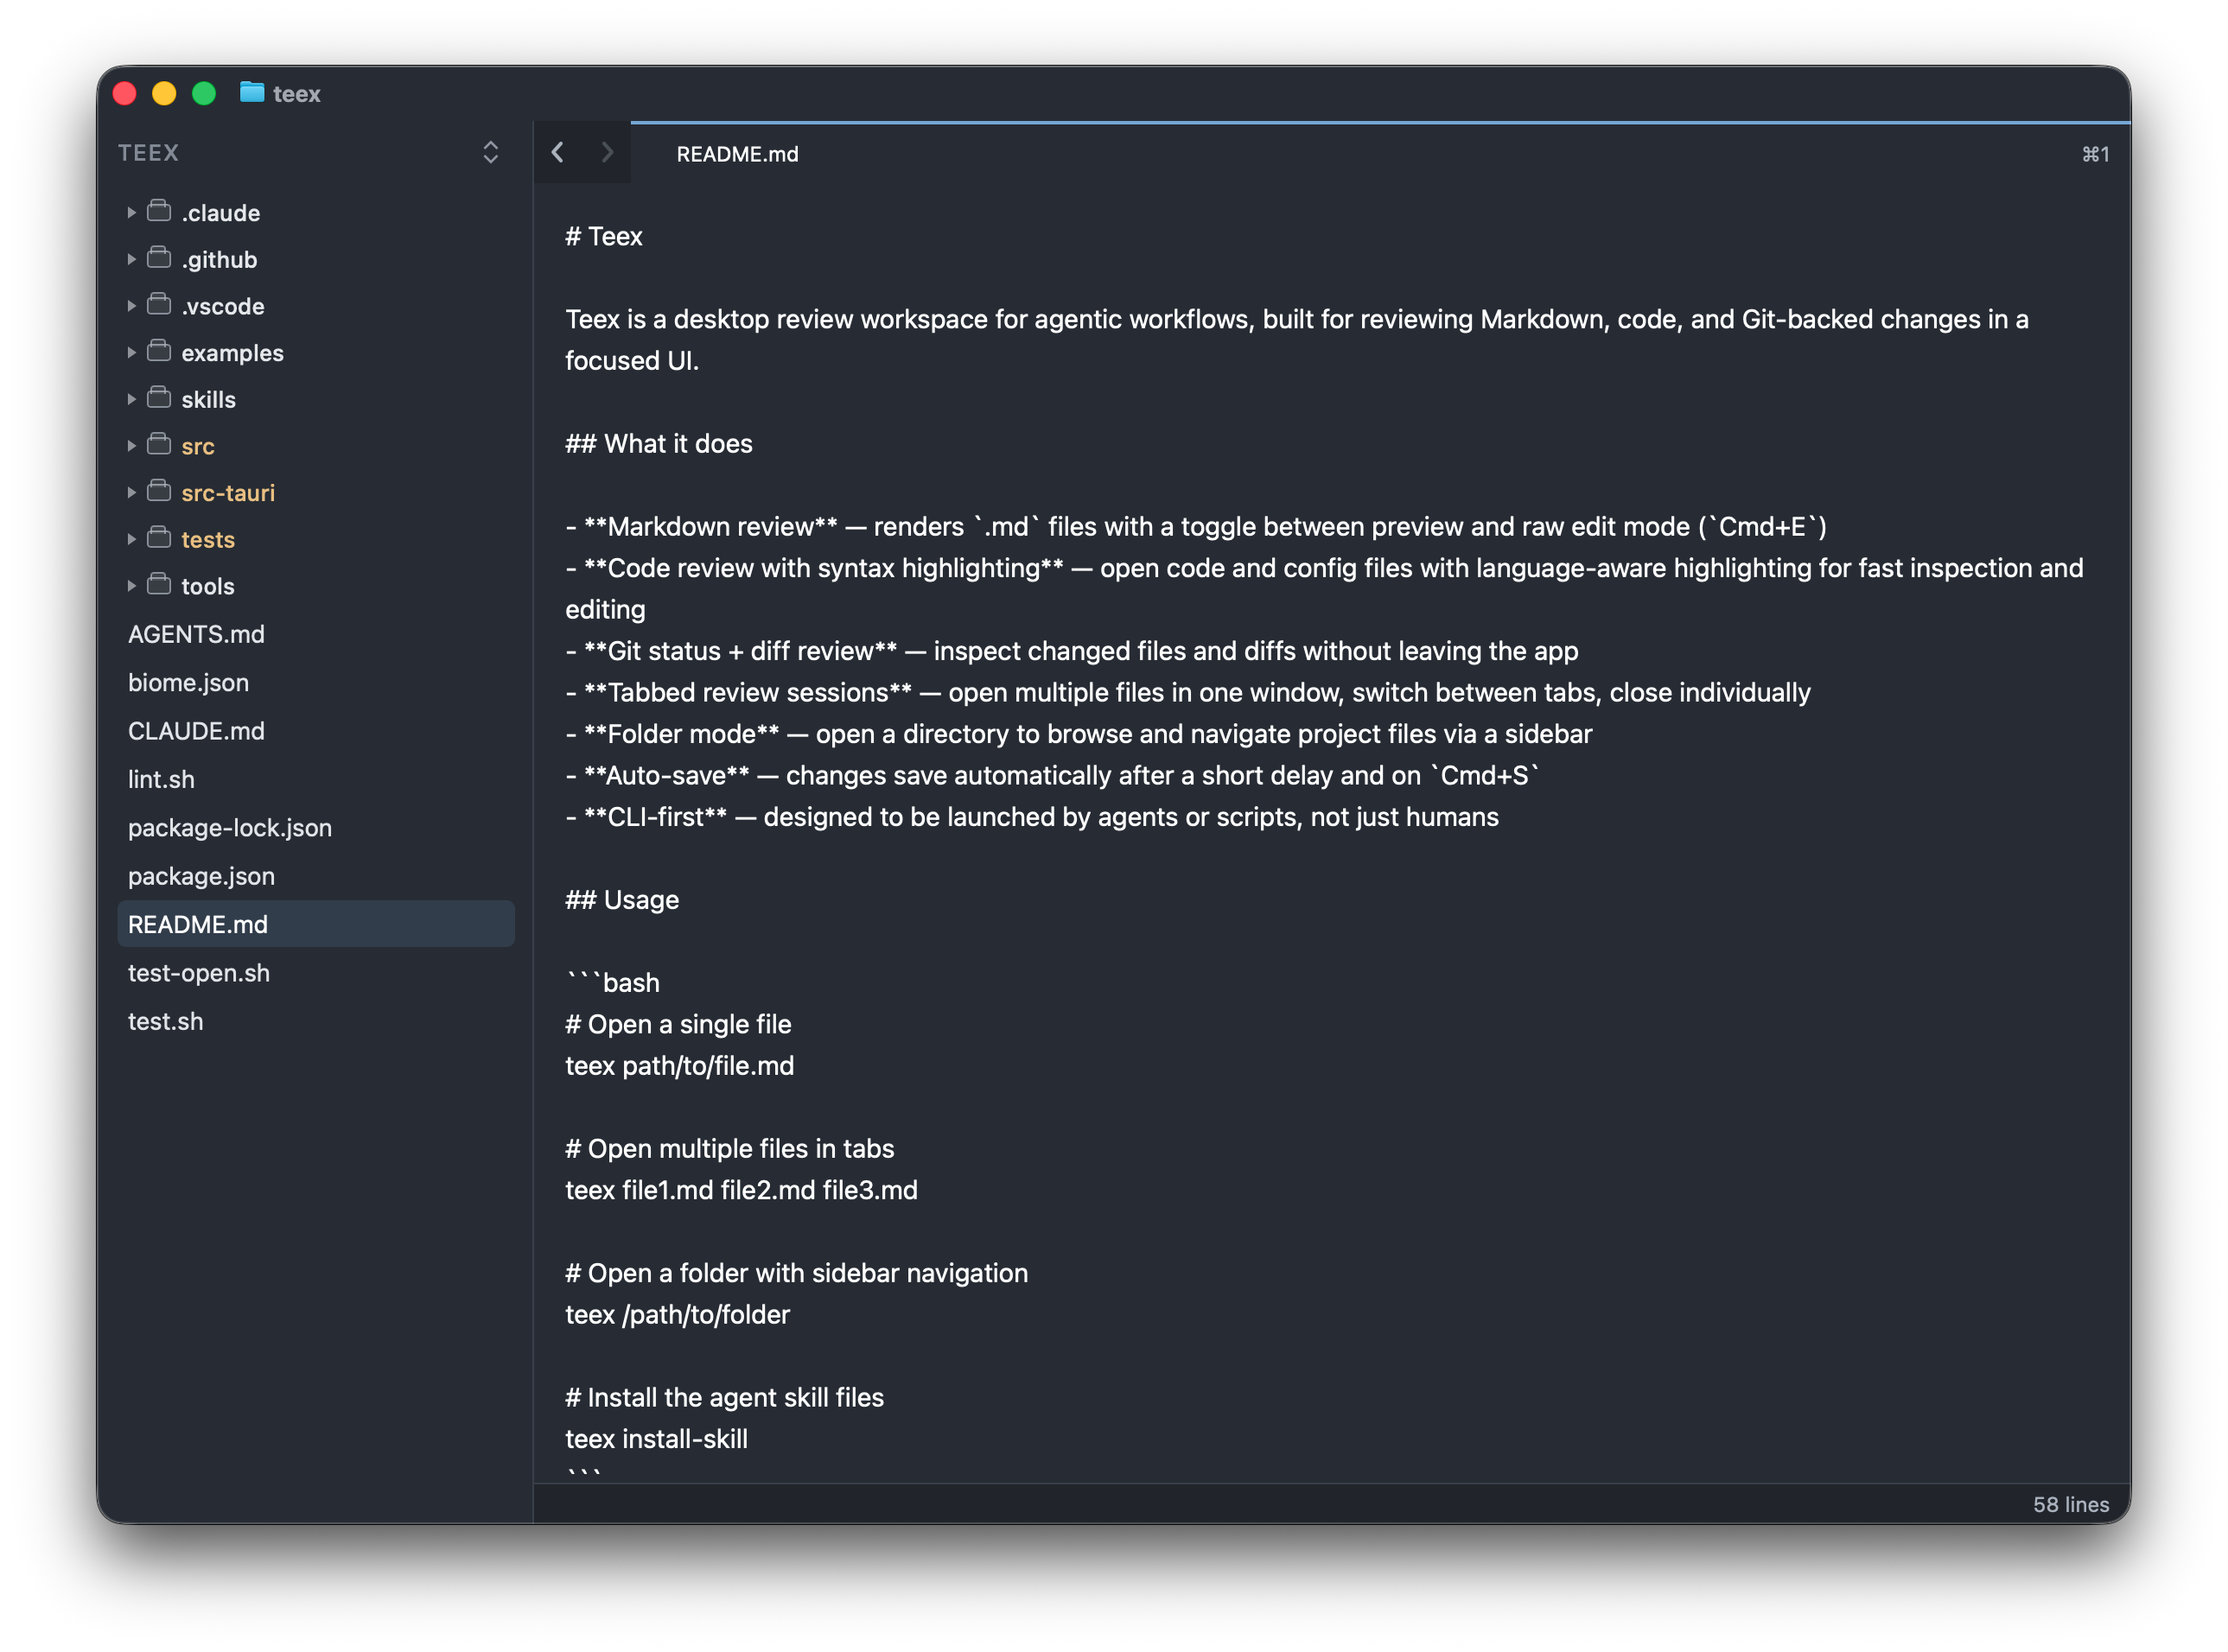Click the teex folder icon in title bar
Screen dimensions: 2228x1652
252,93
